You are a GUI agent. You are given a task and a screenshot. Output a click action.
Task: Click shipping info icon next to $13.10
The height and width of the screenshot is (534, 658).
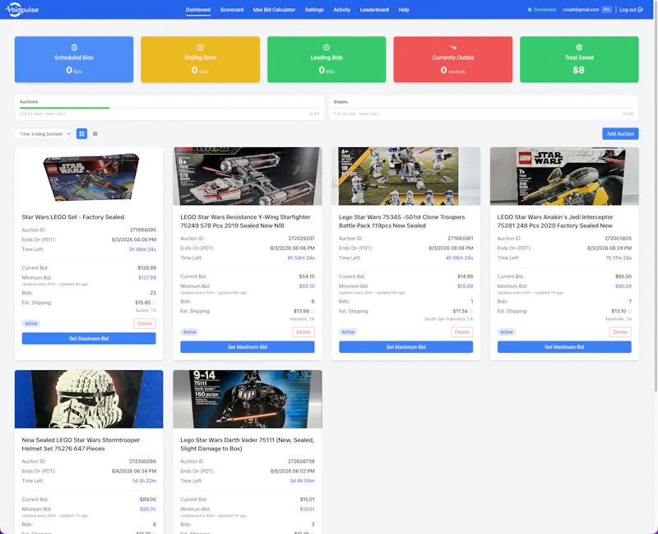coord(629,312)
